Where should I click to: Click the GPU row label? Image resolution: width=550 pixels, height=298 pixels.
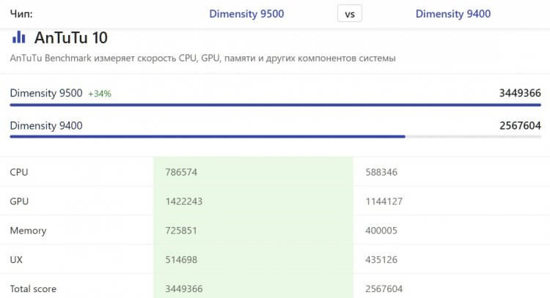click(x=19, y=201)
